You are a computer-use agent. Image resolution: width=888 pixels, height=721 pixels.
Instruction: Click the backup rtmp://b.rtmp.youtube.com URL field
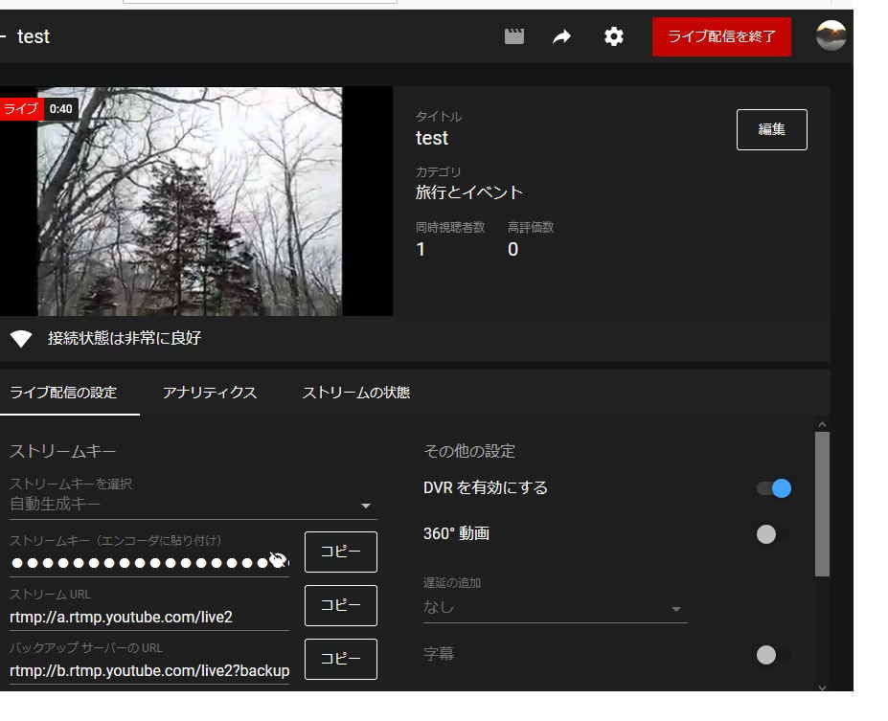(x=149, y=670)
